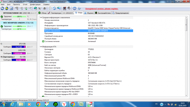Image resolution: width=190 pixels, height=107 pixels.
Task: Open Internet Explorer from the taskbar
Action: [12, 104]
